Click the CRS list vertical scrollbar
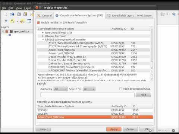Screen dimensions: 179x134 (152, 49)
